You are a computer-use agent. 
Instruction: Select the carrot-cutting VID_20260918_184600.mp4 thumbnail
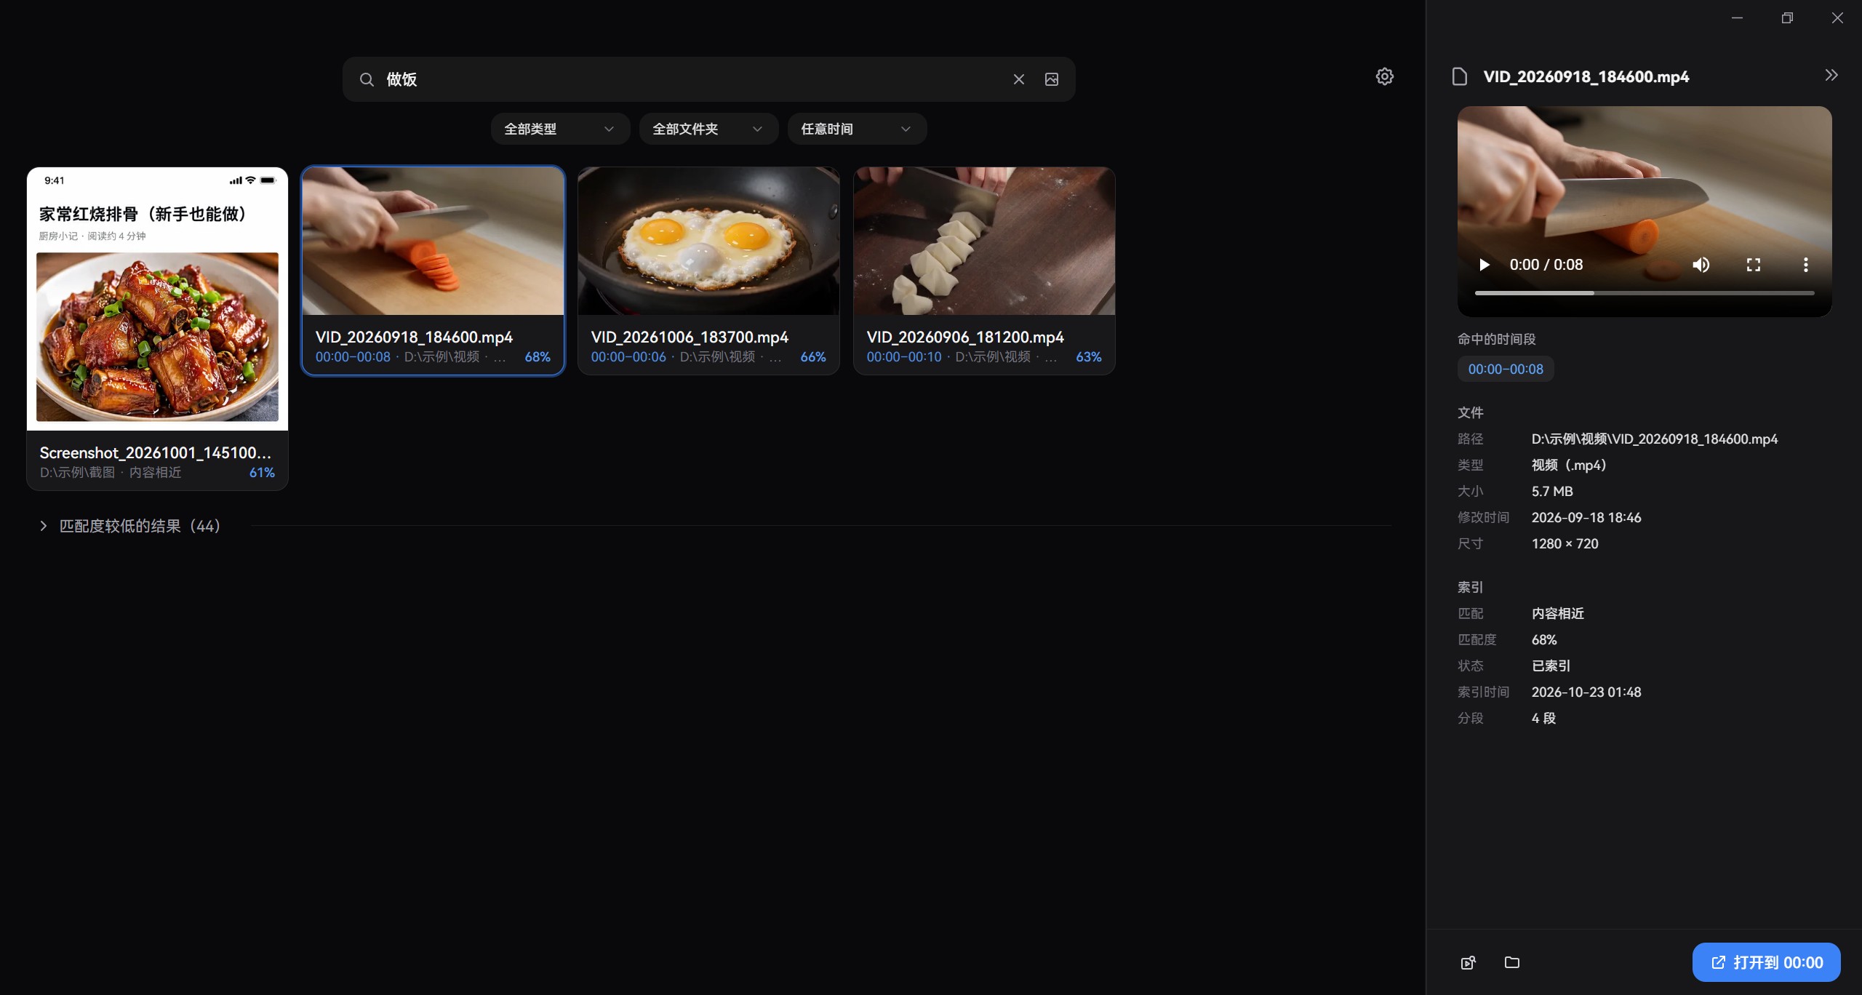(433, 241)
